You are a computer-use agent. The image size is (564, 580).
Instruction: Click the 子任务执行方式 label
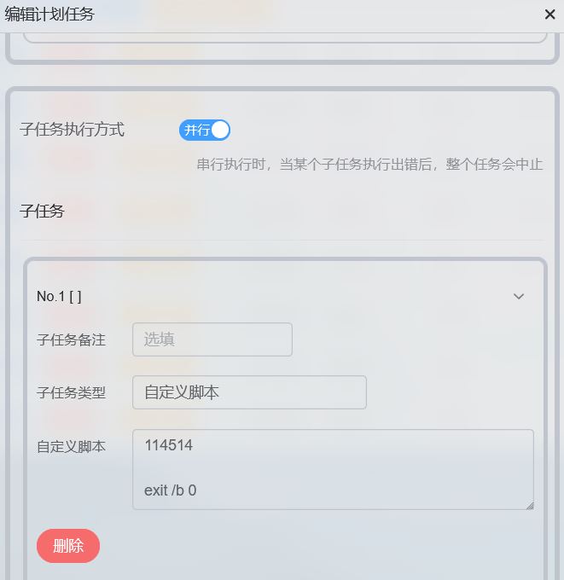[72, 130]
